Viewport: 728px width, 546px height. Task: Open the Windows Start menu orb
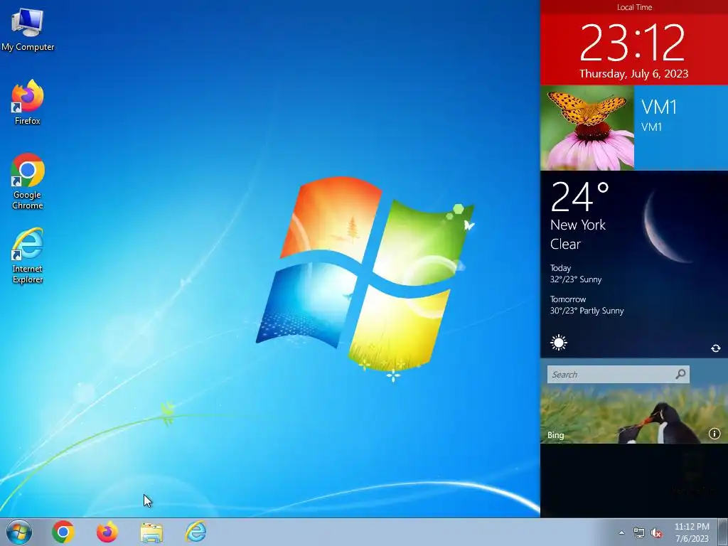coord(19,532)
